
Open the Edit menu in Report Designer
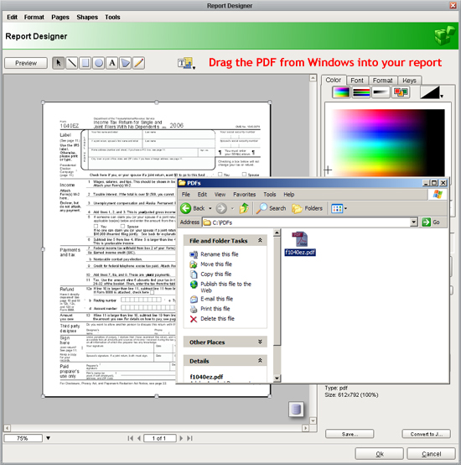point(12,17)
